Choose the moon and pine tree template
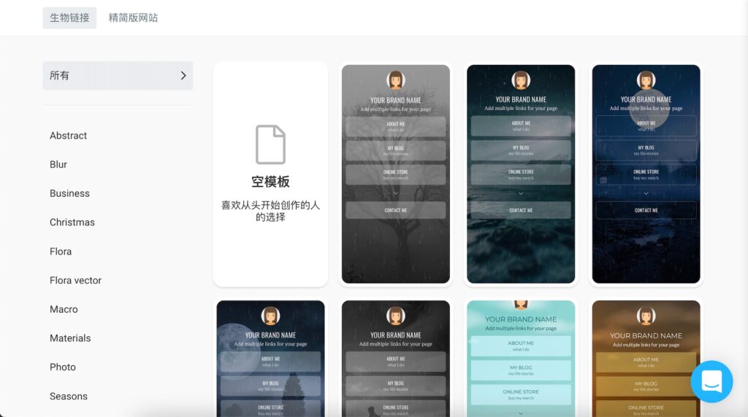The width and height of the screenshot is (748, 417). (270, 359)
